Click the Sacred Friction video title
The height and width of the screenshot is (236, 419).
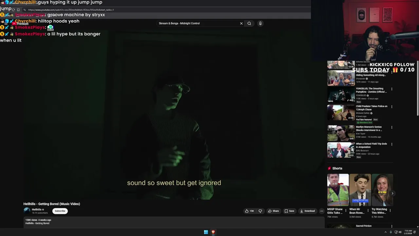[364, 226]
